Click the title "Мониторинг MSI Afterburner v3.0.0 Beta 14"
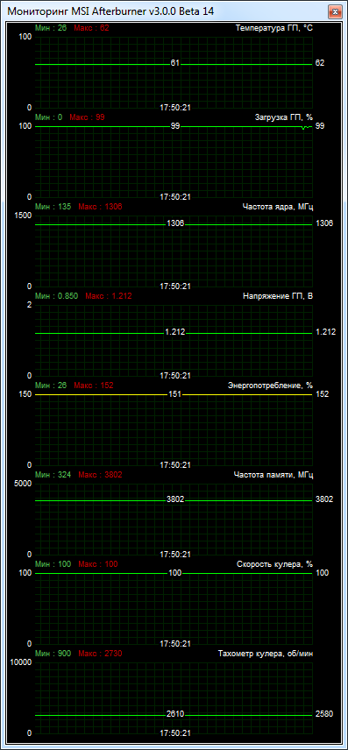The width and height of the screenshot is (348, 750). (110, 11)
